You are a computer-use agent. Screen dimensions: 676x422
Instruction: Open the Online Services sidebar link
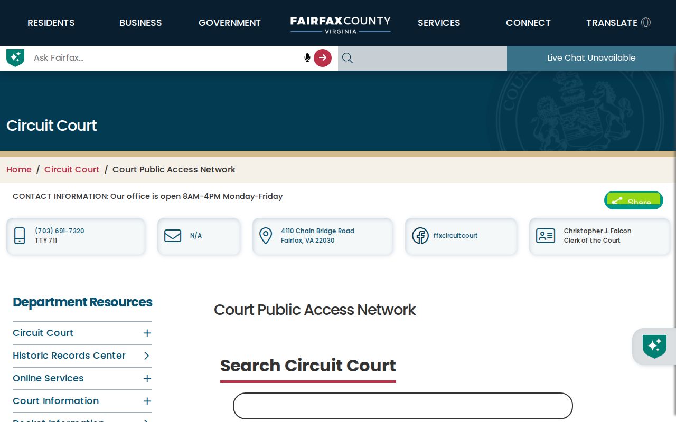[48, 378]
